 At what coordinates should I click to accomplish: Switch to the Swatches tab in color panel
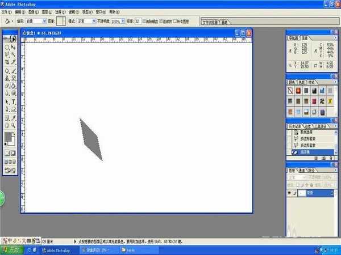(x=303, y=83)
